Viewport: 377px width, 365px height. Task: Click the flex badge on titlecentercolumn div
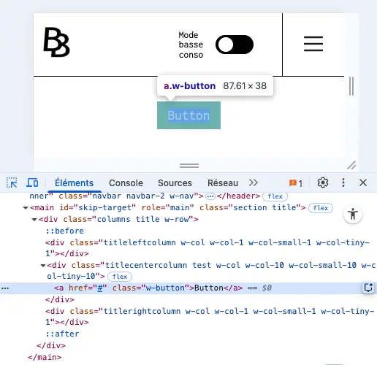click(x=120, y=277)
